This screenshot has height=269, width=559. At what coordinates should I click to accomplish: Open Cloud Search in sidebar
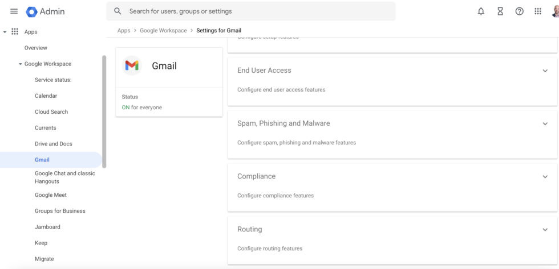click(51, 112)
